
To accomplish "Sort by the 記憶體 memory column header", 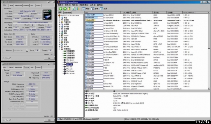I will pyautogui.click(x=175, y=12).
